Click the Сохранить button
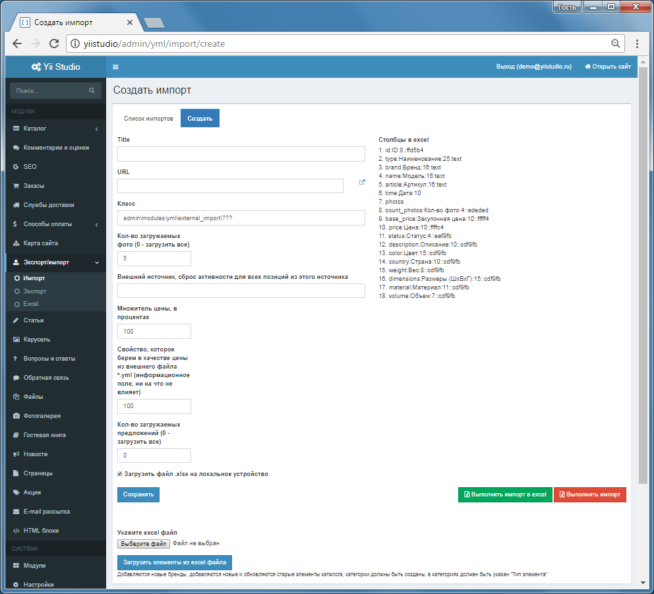The height and width of the screenshot is (594, 654). point(138,494)
